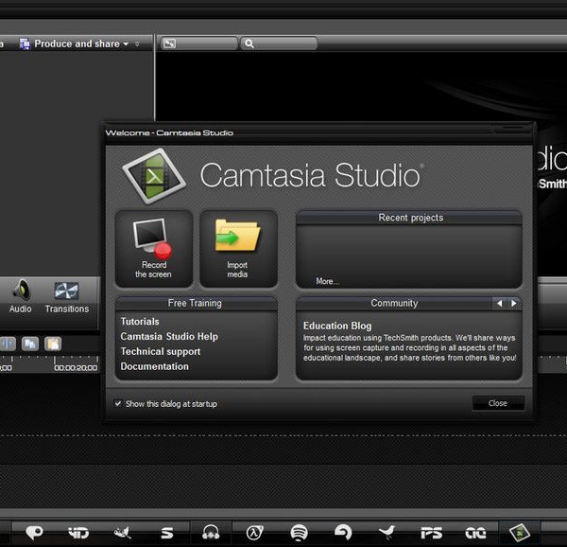The height and width of the screenshot is (547, 567).
Task: Open the Documentation link
Action: pos(154,366)
